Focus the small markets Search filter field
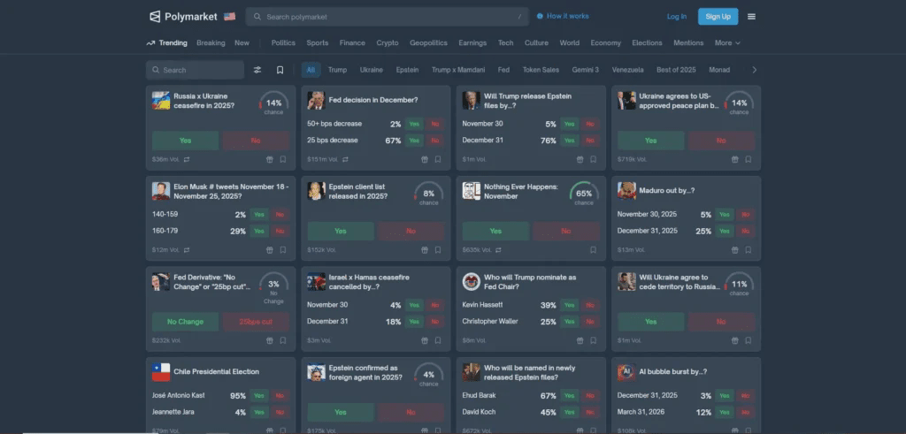The image size is (906, 434). click(196, 70)
